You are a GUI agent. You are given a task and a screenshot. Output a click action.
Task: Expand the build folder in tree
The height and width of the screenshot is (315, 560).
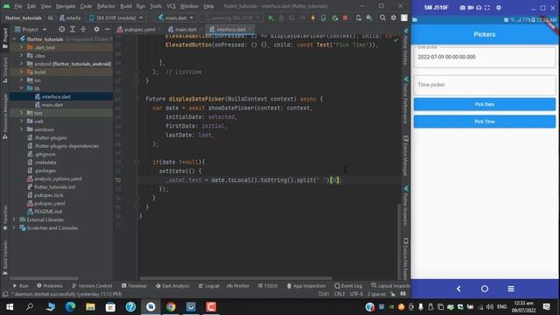pyautogui.click(x=21, y=72)
